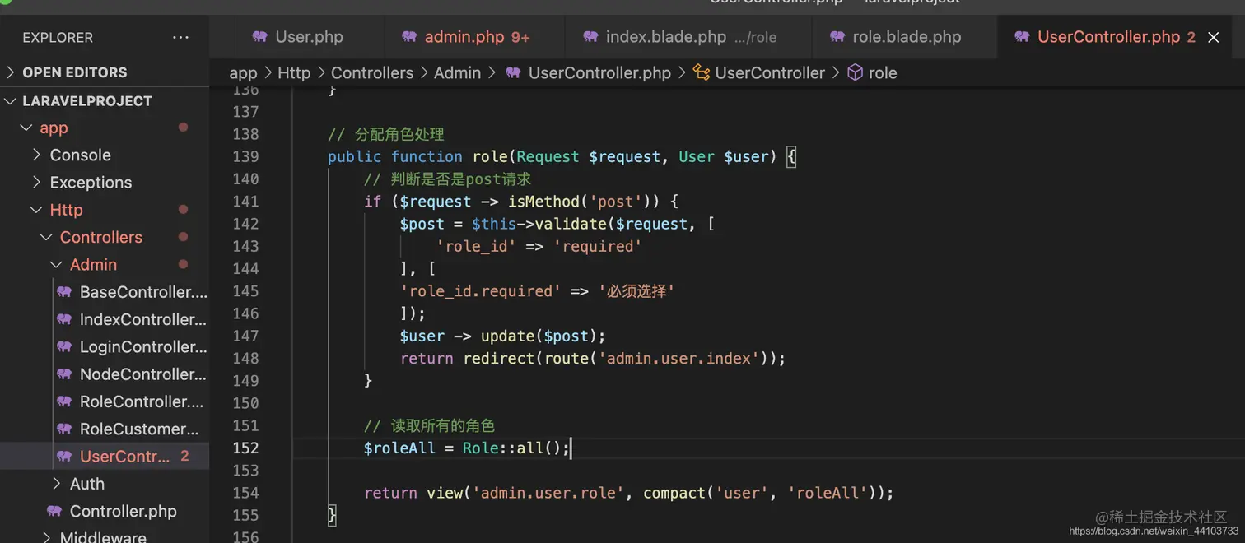Image resolution: width=1245 pixels, height=543 pixels.
Task: Collapse the Controllers folder
Action: [46, 237]
